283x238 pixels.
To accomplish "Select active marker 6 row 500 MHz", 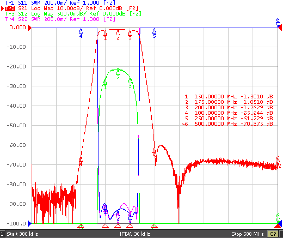I will tap(227, 124).
